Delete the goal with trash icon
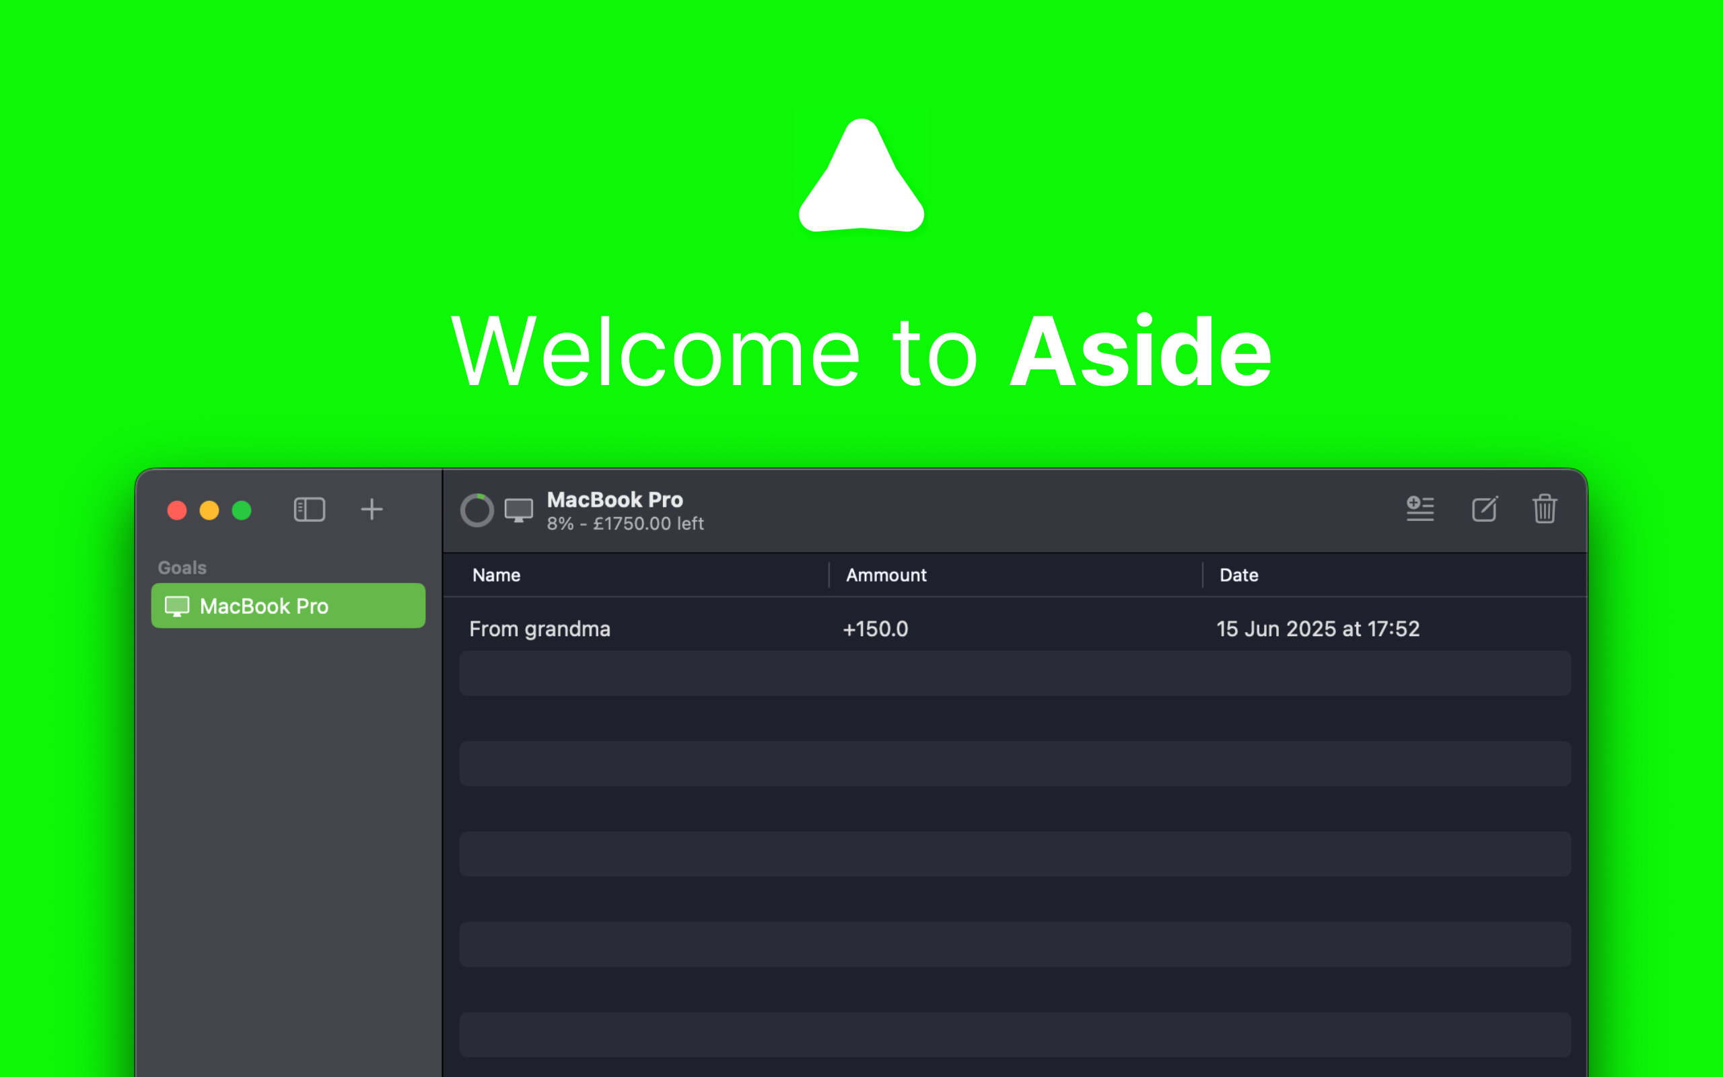 pyautogui.click(x=1544, y=509)
